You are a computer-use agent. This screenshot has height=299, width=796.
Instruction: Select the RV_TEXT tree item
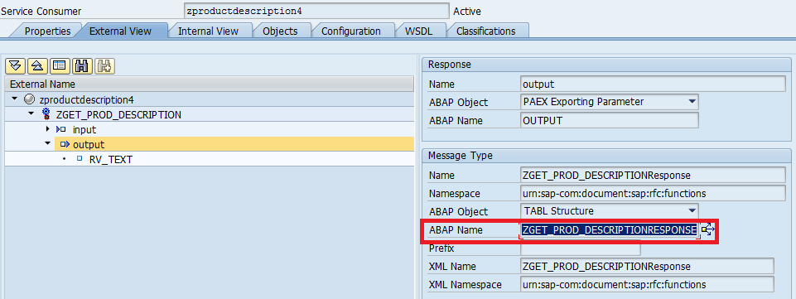110,159
